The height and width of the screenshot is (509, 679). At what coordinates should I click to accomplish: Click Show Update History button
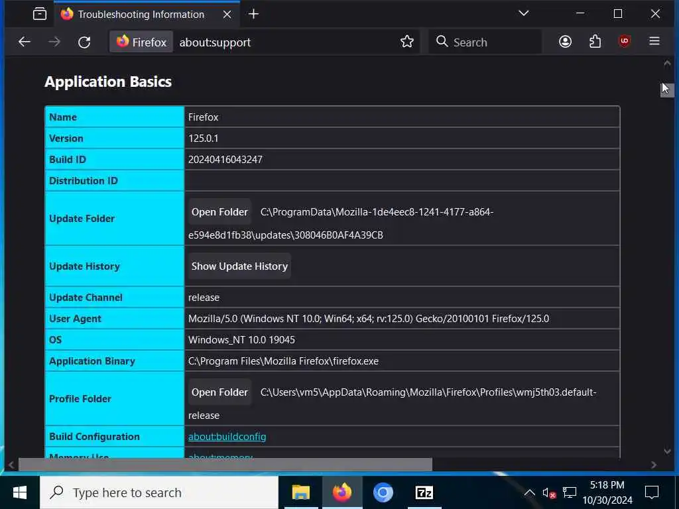pyautogui.click(x=239, y=266)
